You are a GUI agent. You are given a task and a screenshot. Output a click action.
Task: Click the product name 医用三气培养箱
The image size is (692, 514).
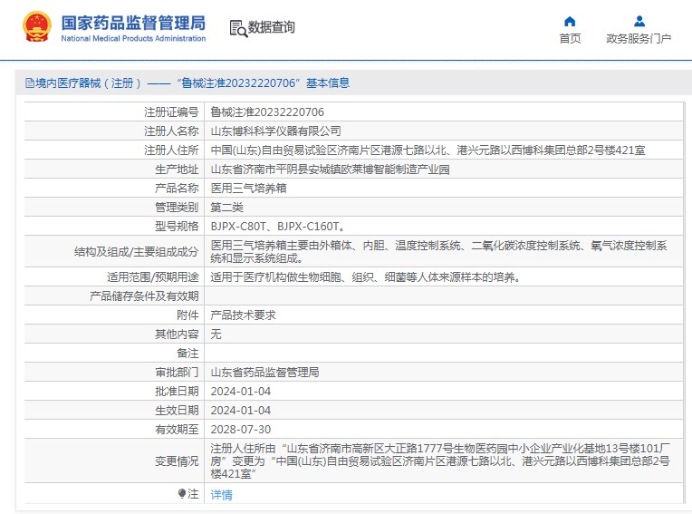[249, 189]
